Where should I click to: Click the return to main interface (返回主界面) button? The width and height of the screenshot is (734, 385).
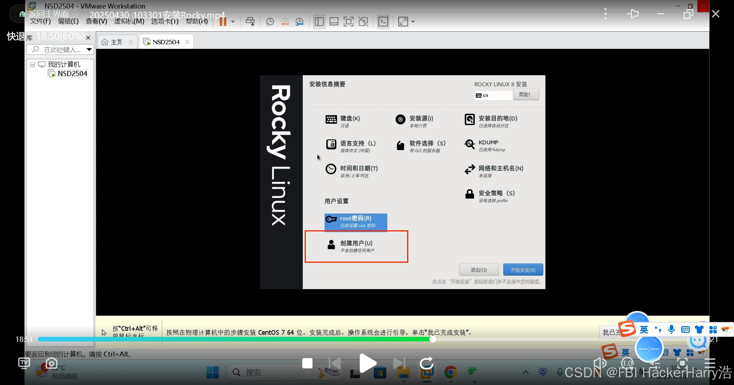click(45, 14)
